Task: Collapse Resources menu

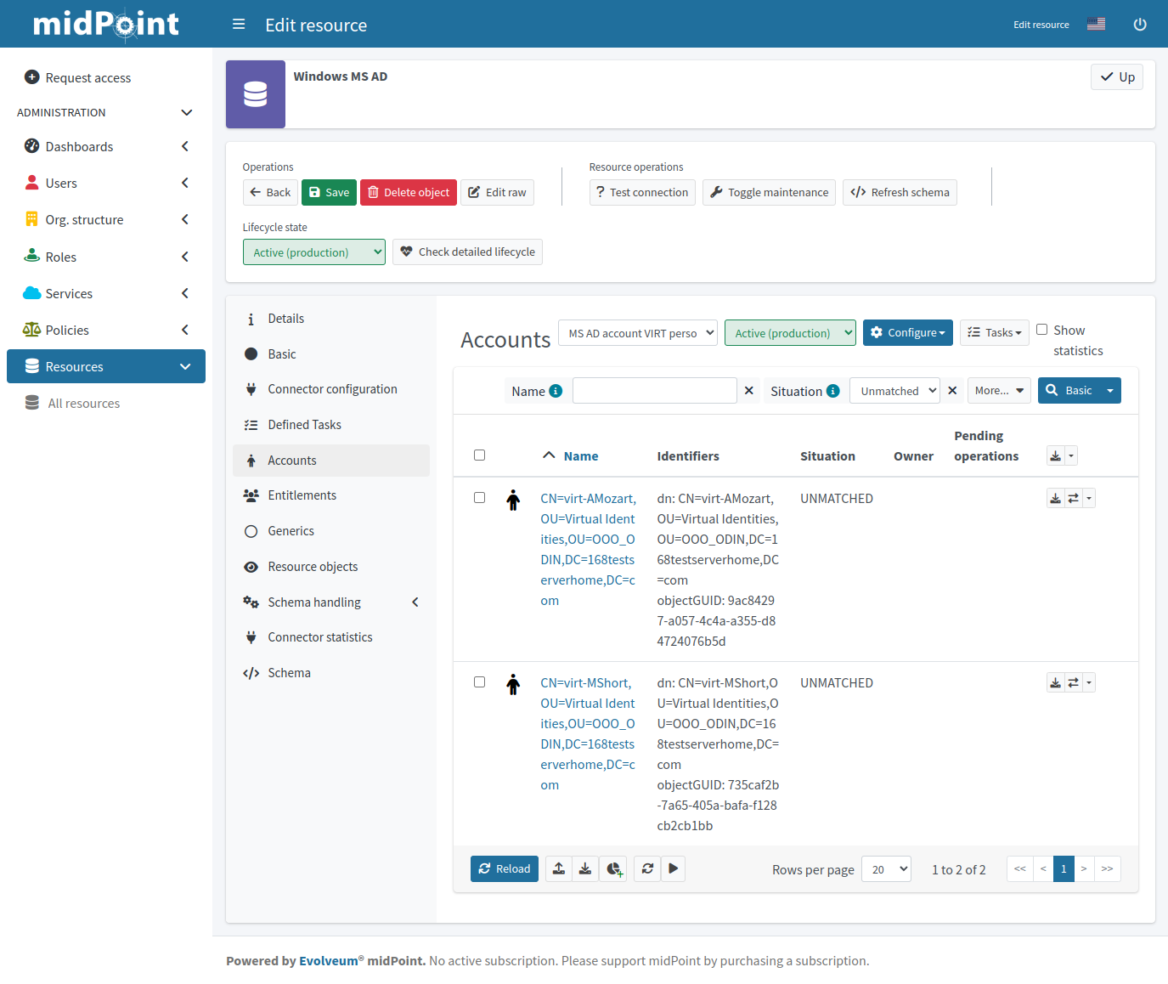Action: tap(106, 366)
